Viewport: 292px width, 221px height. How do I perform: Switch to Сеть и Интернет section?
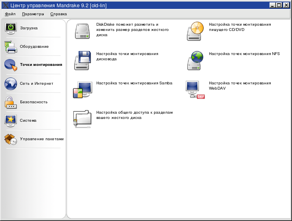click(36, 84)
